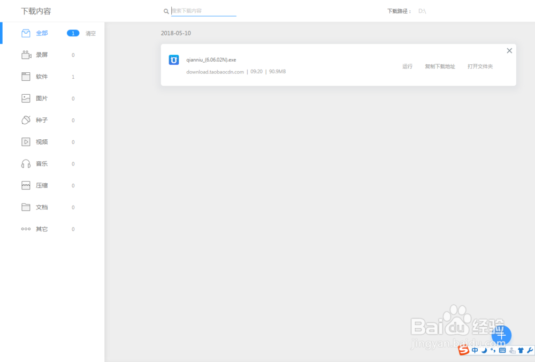Image resolution: width=535 pixels, height=362 pixels.
Task: Open Sogou skin shirt icon
Action: pyautogui.click(x=521, y=350)
